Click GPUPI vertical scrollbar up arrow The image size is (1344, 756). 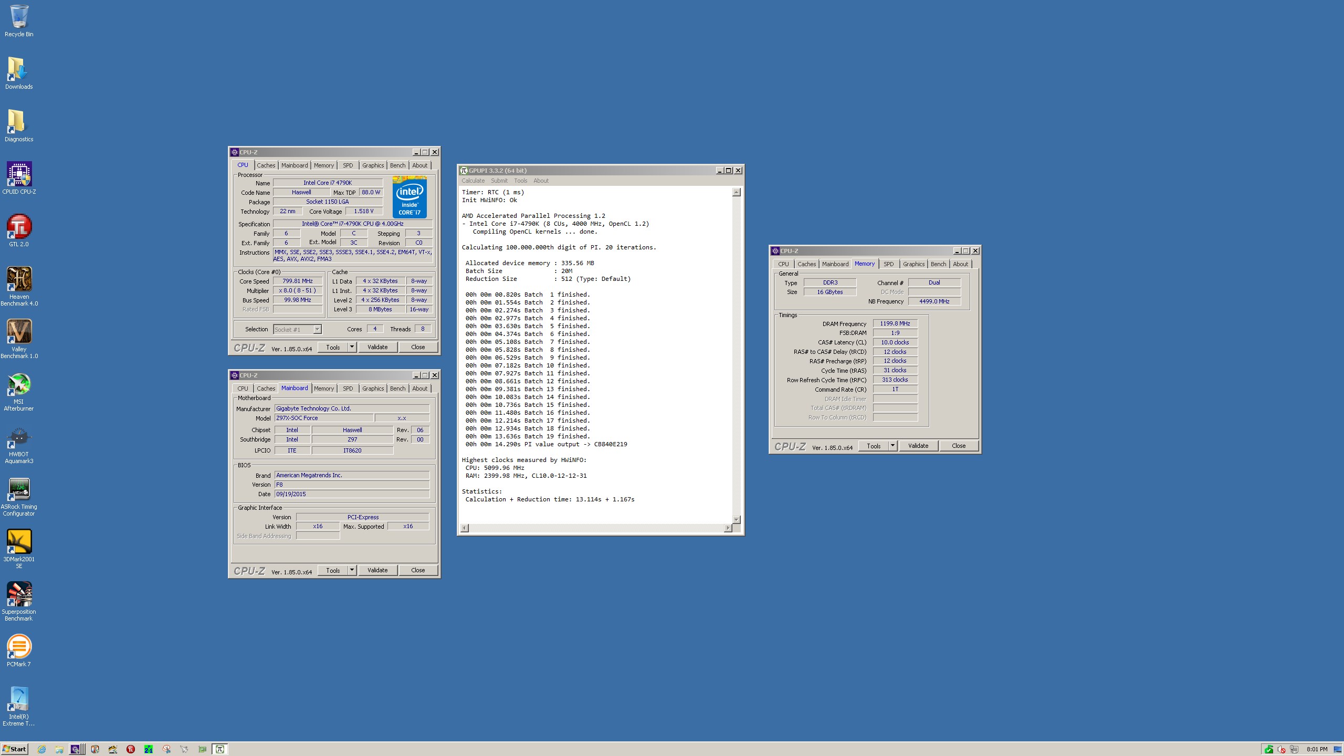tap(736, 192)
